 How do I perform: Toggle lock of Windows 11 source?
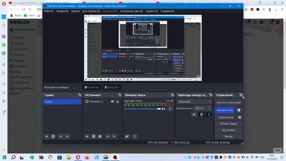(x=118, y=102)
